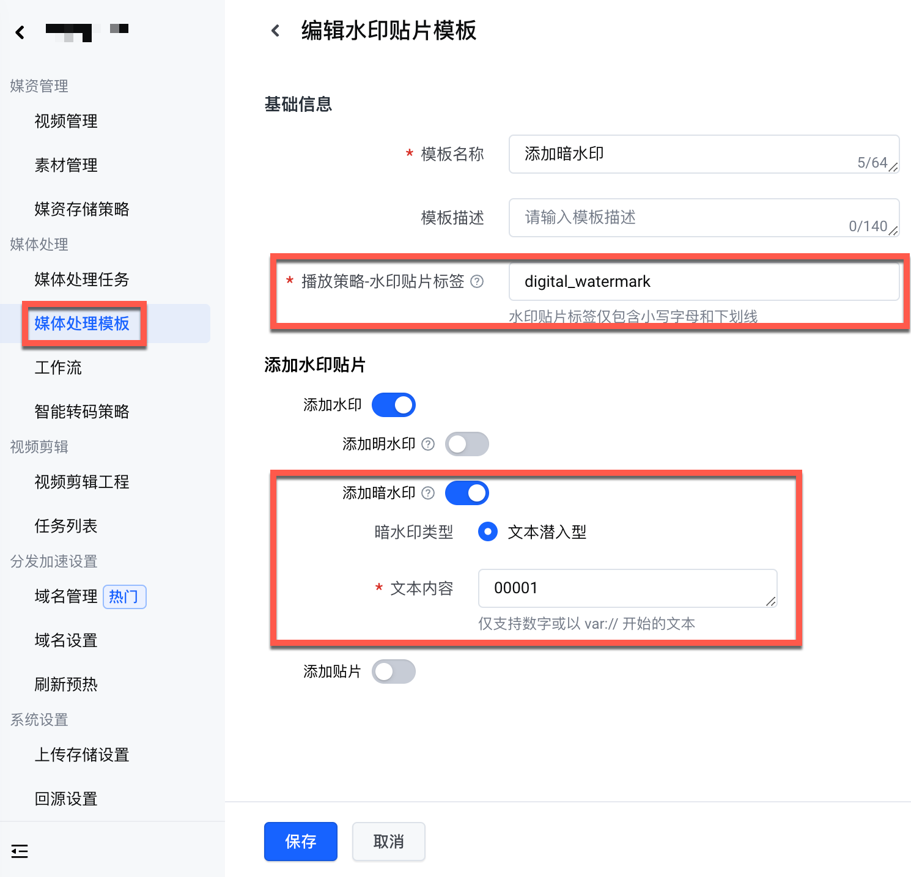The image size is (911, 877).
Task: Click the 取消 button
Action: [389, 842]
